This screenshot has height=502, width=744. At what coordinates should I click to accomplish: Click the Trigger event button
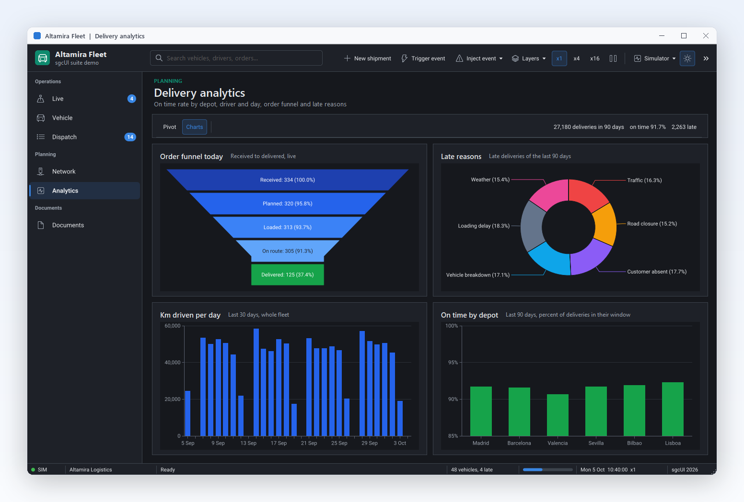423,58
